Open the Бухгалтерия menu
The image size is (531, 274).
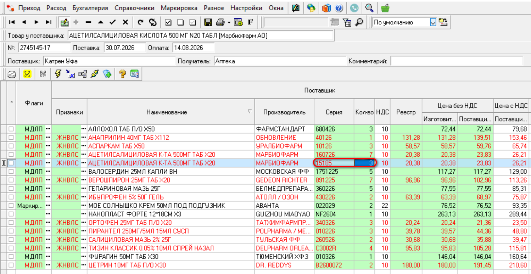90,8
